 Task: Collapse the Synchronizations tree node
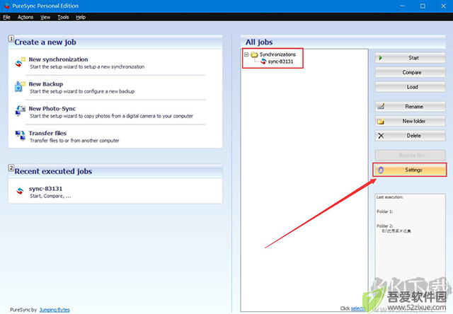click(x=246, y=54)
